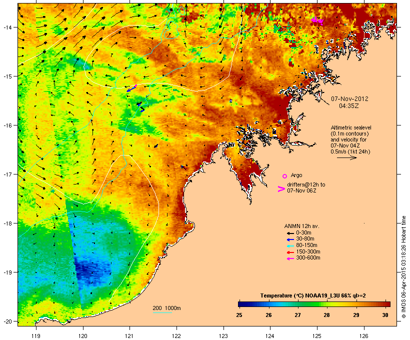Click the latitude axis label -19
Viewport: 410px width, 340px height.
point(7,272)
